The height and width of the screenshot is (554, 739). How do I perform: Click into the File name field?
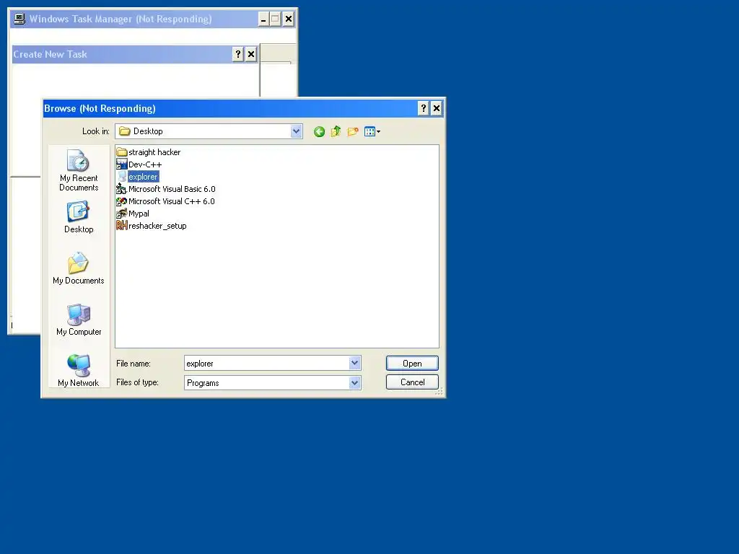pyautogui.click(x=267, y=364)
